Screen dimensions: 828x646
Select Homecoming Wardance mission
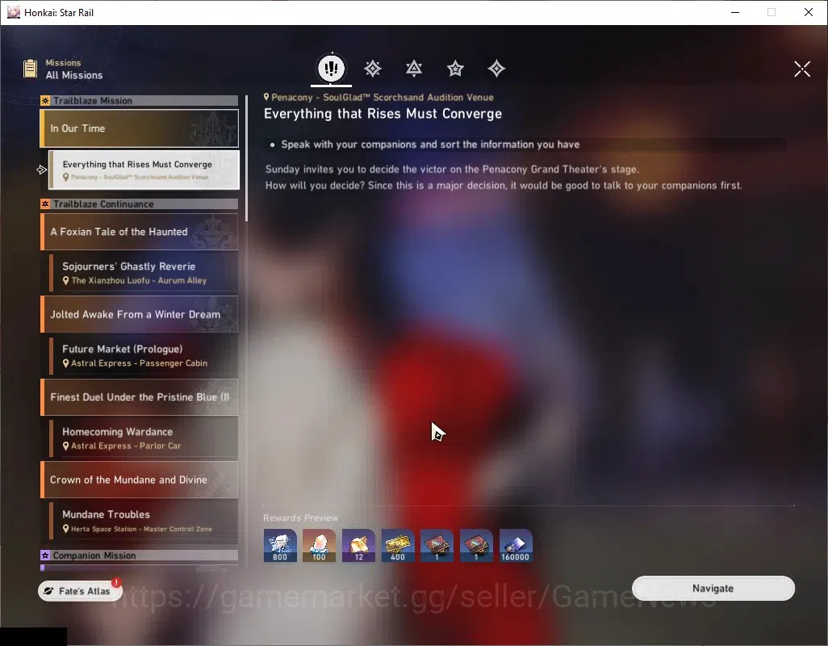[144, 438]
